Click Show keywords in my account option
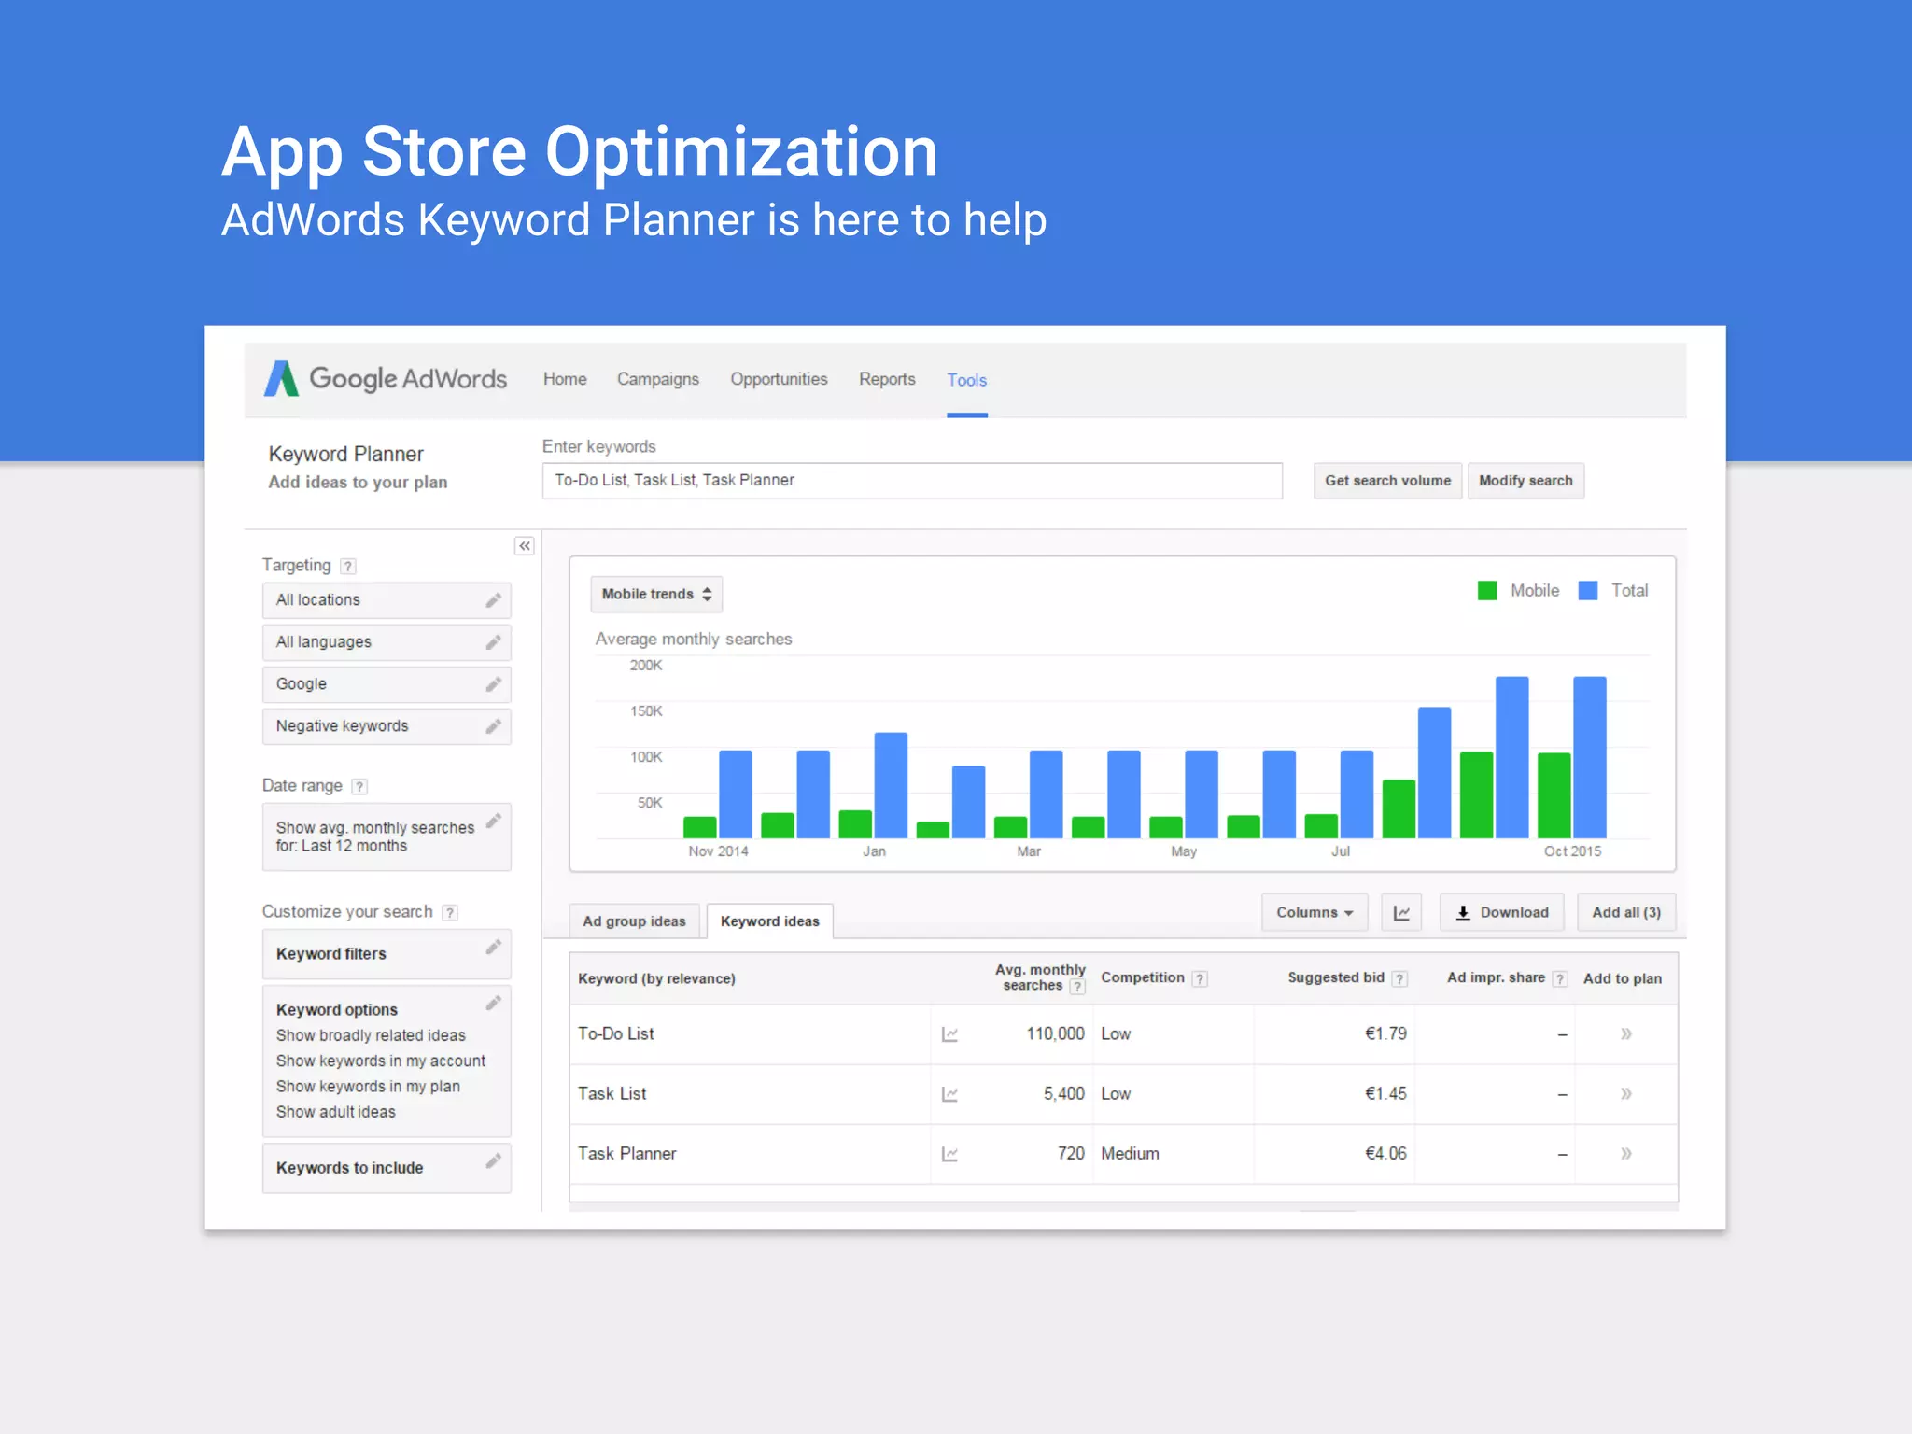The image size is (1912, 1434). point(381,1061)
